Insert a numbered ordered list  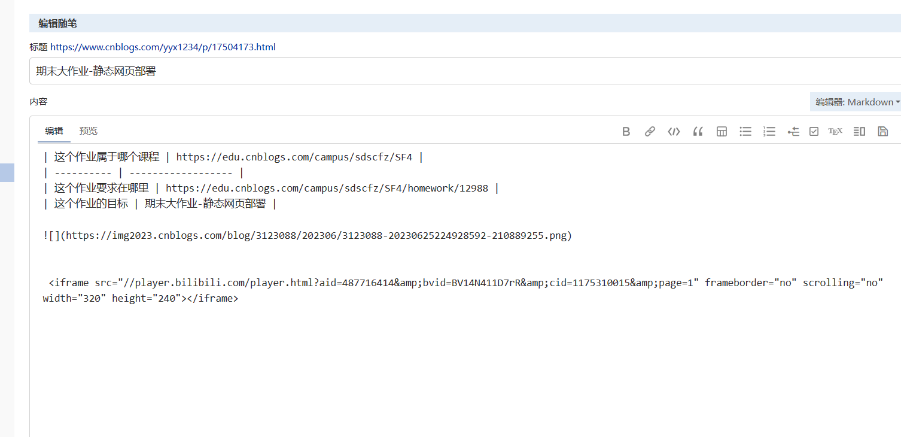[769, 132]
